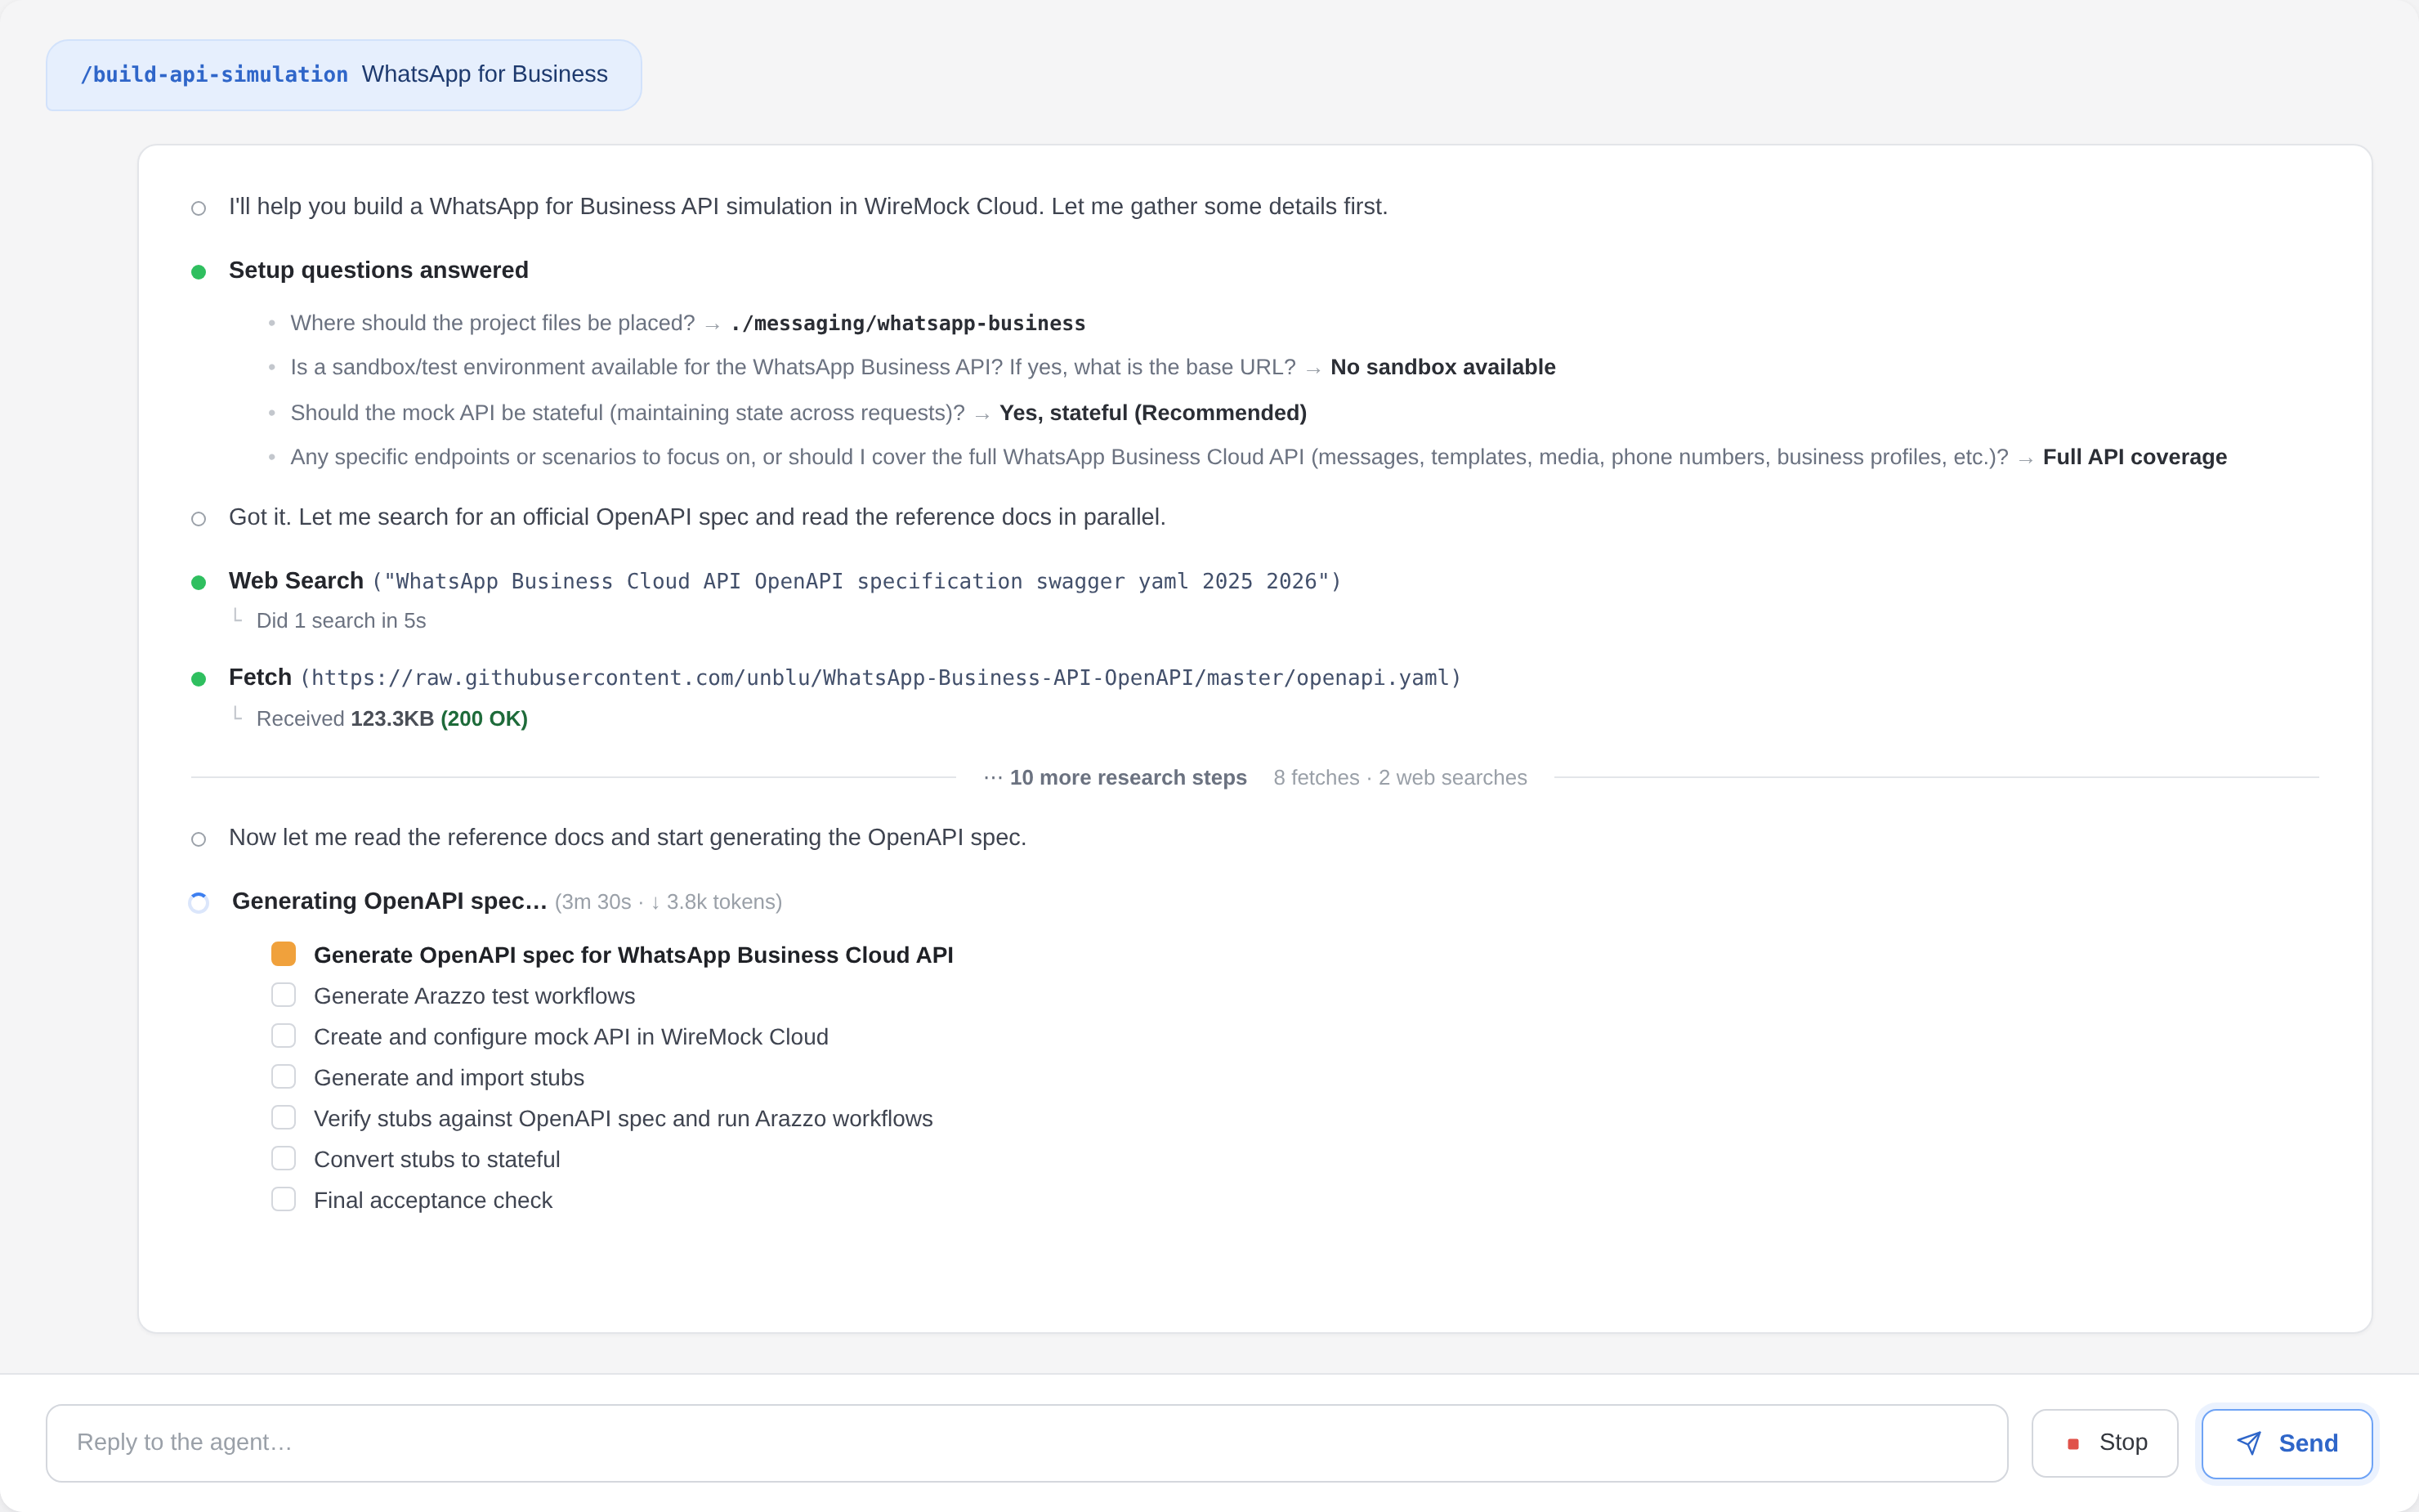Check 'Convert stubs to stateful' checkbox
The width and height of the screenshot is (2419, 1512).
(284, 1159)
